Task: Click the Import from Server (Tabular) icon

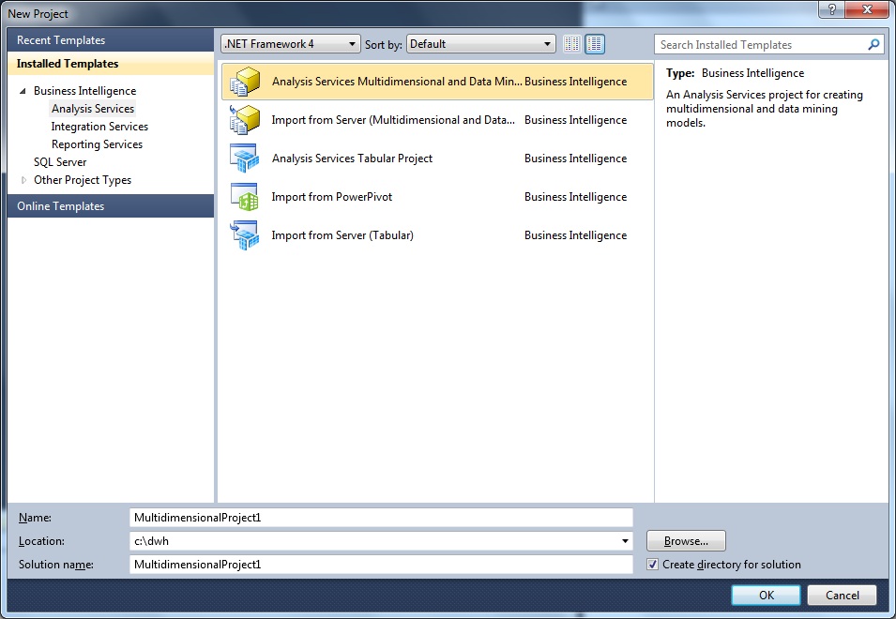Action: click(x=244, y=235)
